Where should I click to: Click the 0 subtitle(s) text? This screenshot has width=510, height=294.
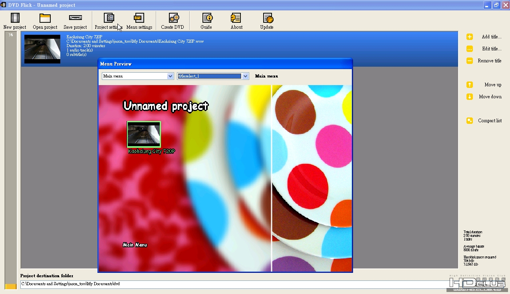coord(76,54)
